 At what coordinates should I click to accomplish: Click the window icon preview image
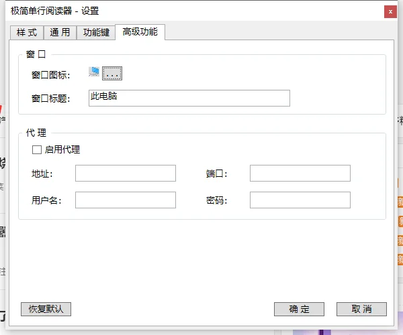coord(94,72)
